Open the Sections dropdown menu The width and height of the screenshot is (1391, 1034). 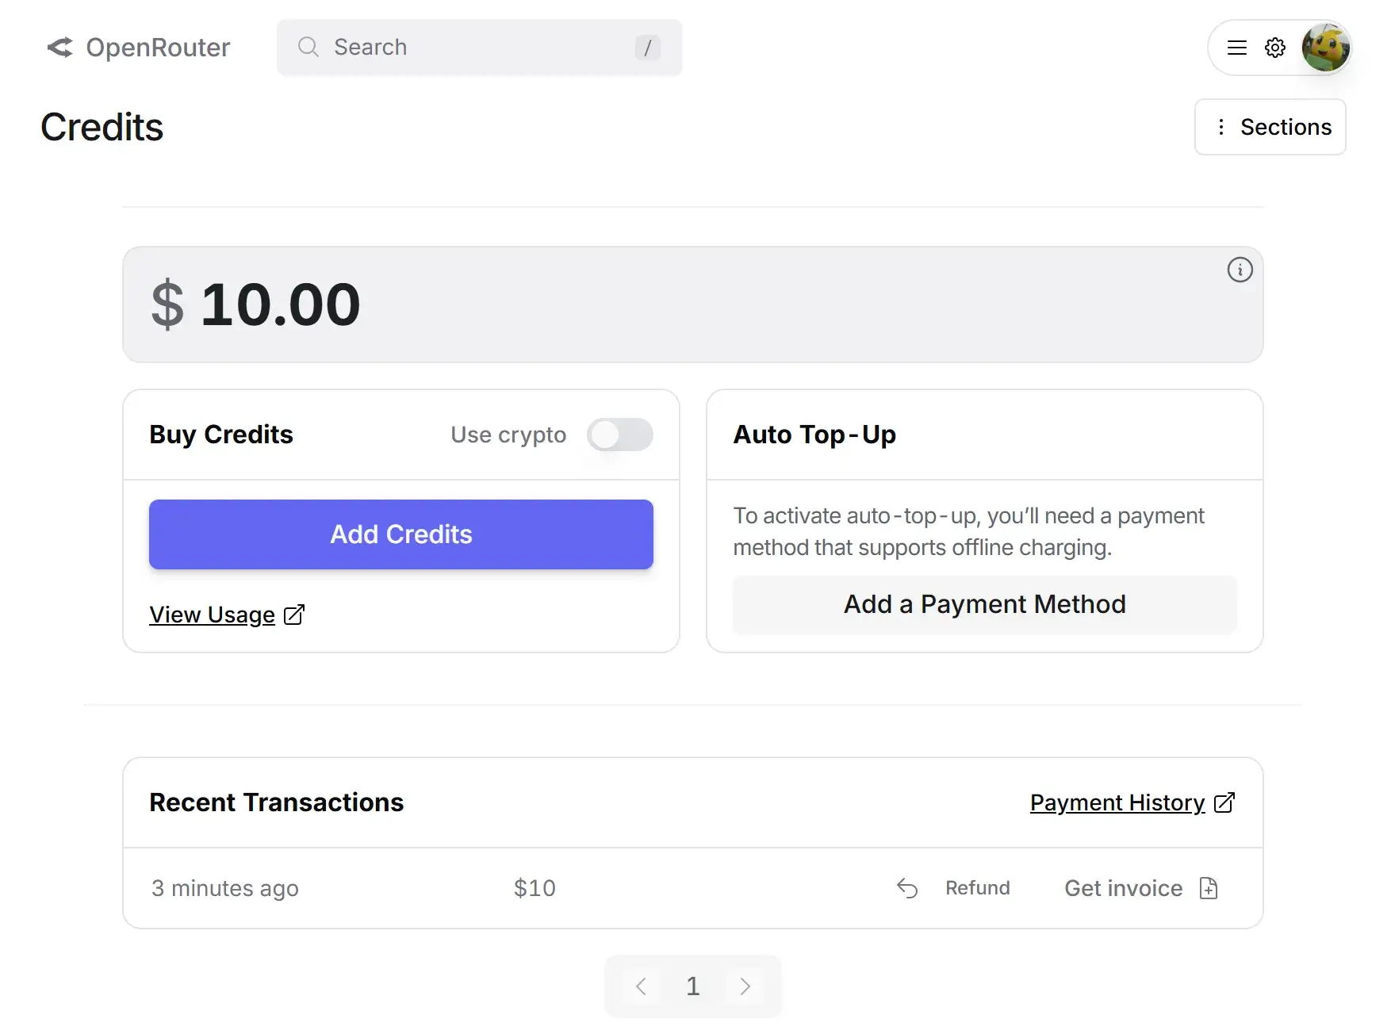click(1270, 127)
